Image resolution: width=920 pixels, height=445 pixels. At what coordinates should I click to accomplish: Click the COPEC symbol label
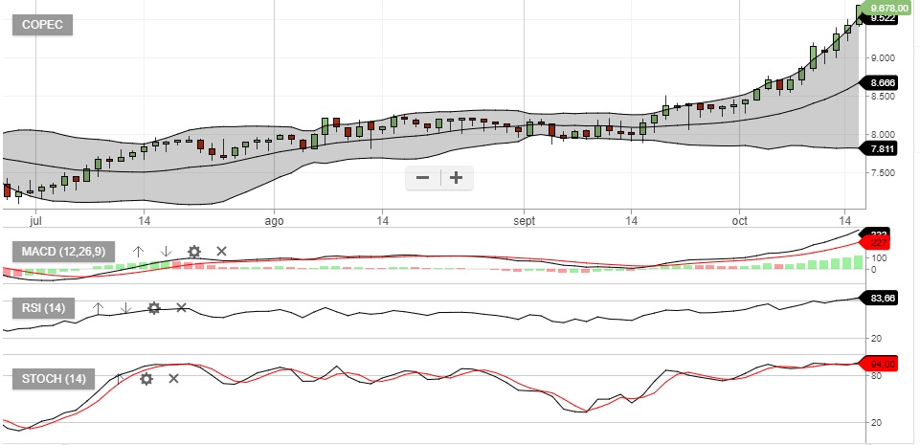coord(42,25)
